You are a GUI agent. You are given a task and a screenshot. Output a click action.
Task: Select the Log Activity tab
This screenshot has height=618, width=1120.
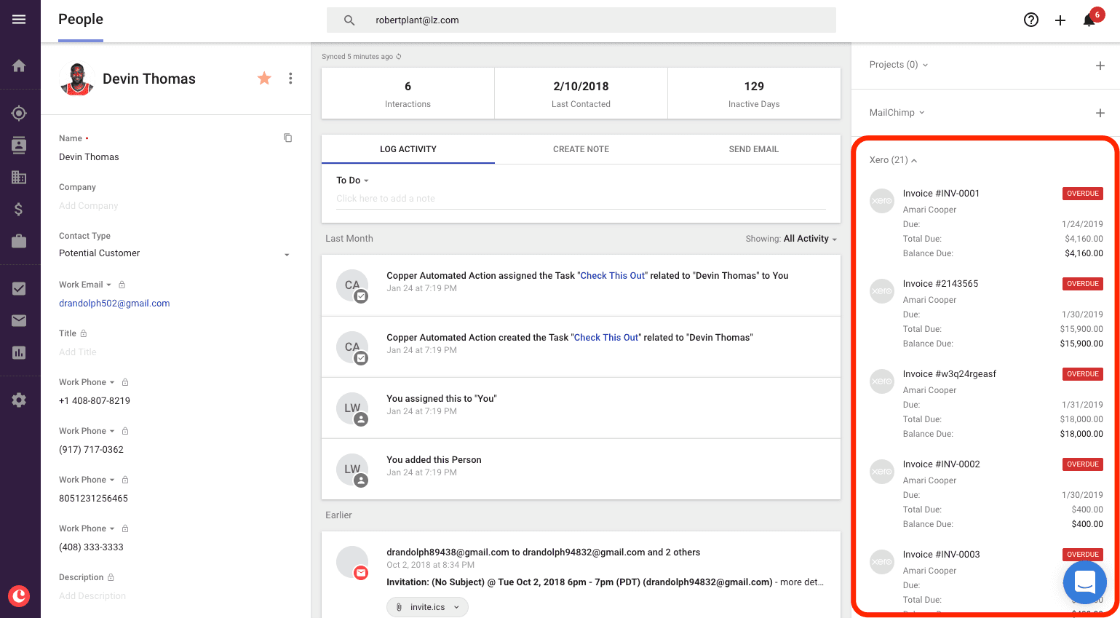pyautogui.click(x=408, y=149)
